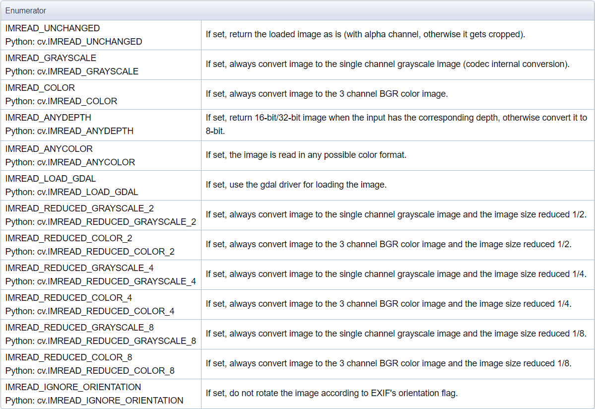The image size is (595, 409).
Task: Click Python: cv.IMREAD_REDUCED_COLOR_2 text
Action: (x=90, y=252)
